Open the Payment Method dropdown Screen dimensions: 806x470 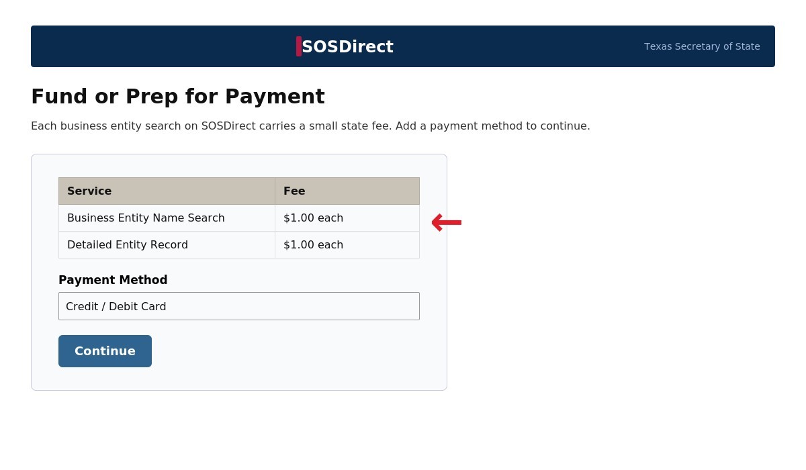[x=239, y=306]
